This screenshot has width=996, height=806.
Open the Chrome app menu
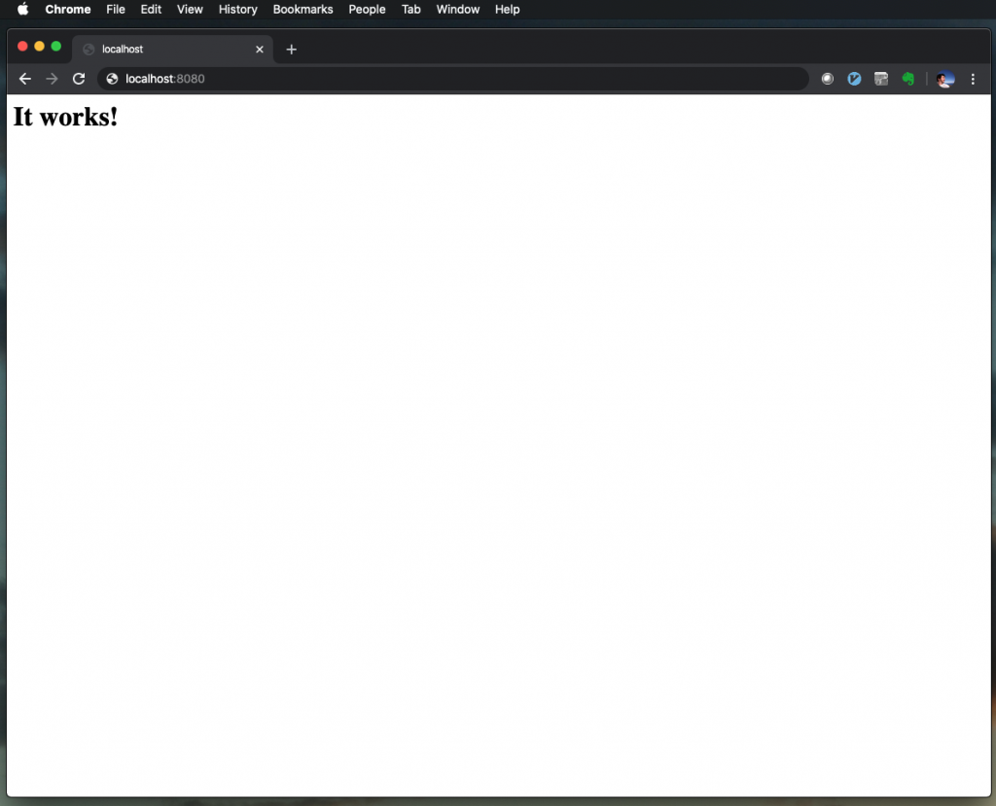pyautogui.click(x=68, y=9)
